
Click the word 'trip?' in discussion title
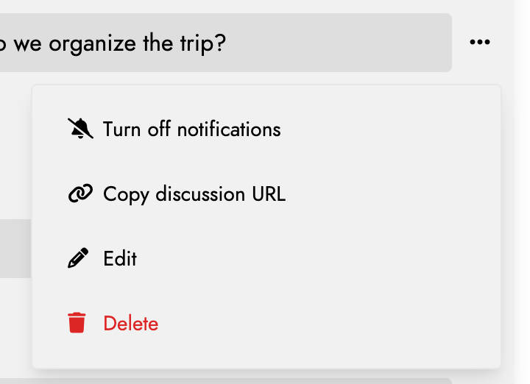pyautogui.click(x=203, y=44)
